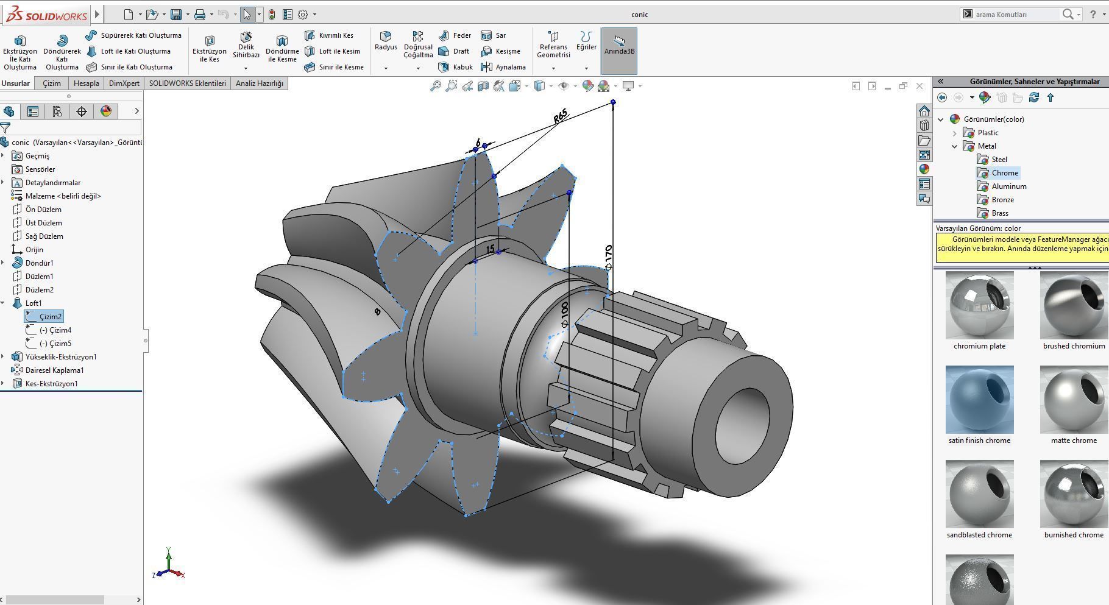Open DisplayManager color ball tab
The height and width of the screenshot is (605, 1109).
point(106,111)
